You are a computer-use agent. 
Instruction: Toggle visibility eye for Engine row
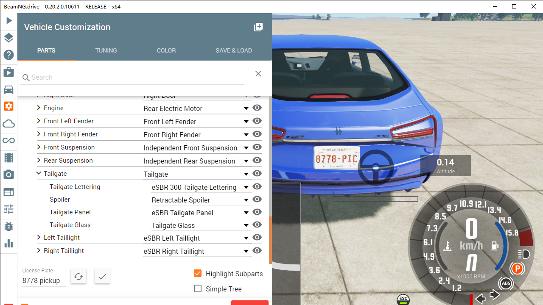tap(257, 108)
